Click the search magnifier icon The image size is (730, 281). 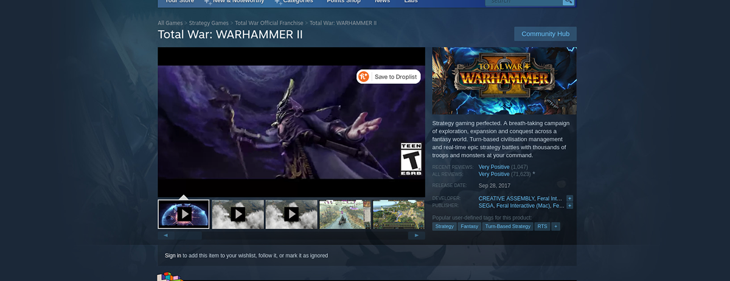pyautogui.click(x=568, y=2)
